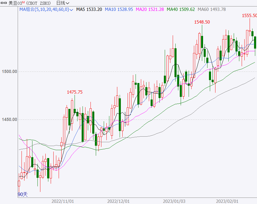Expand the MA组合(5,10,20,40,60,0) indicator dropdown
The height and width of the screenshot is (204, 257).
[x=46, y=9]
